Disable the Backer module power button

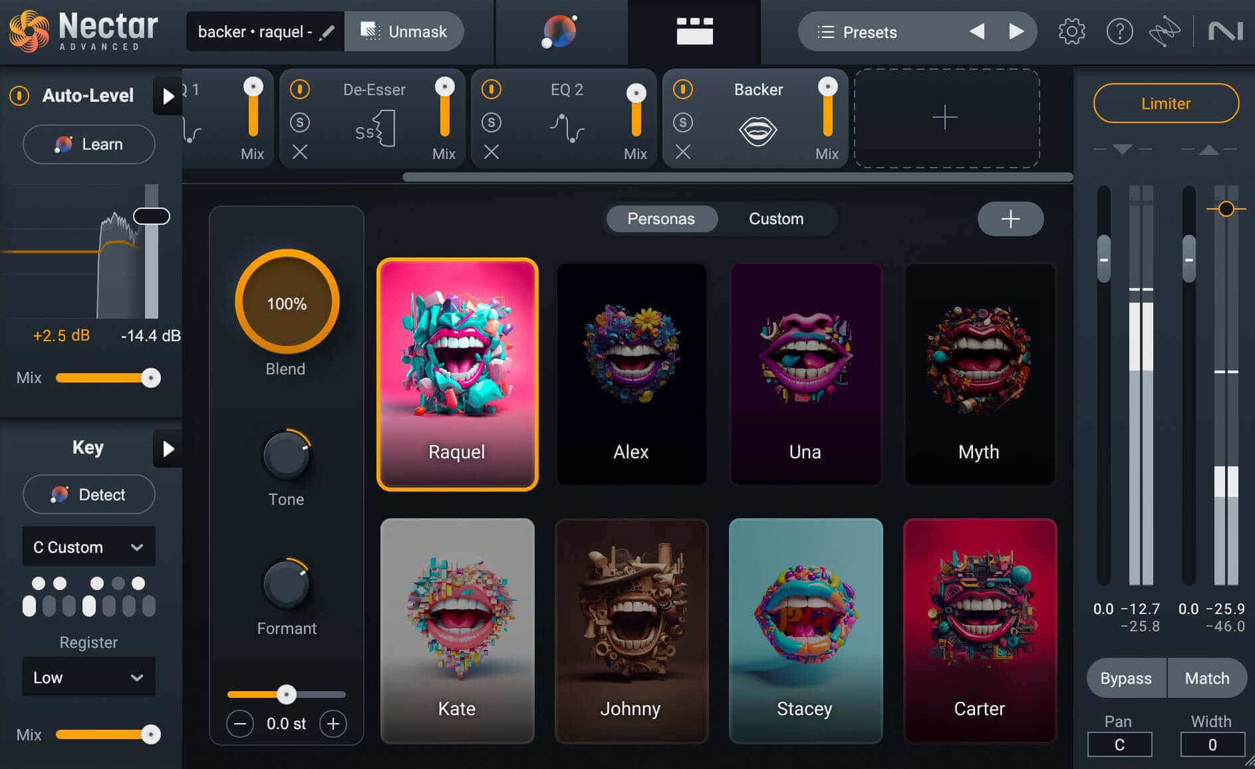pyautogui.click(x=683, y=89)
